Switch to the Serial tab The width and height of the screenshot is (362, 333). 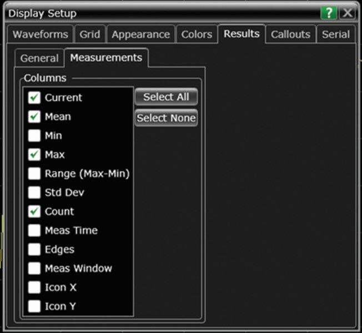pos(335,34)
